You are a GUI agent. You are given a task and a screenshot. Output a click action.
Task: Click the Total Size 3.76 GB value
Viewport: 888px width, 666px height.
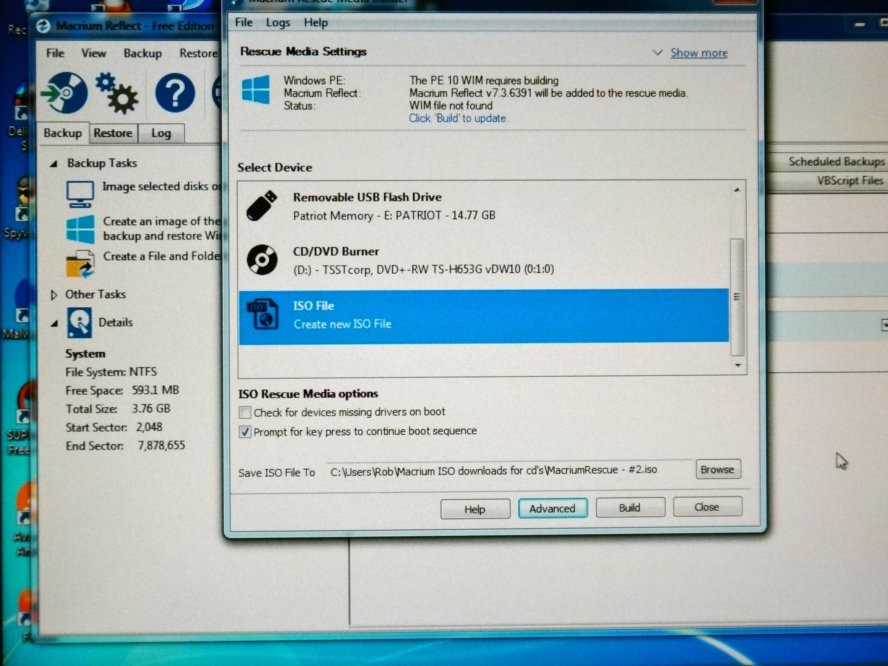[151, 408]
